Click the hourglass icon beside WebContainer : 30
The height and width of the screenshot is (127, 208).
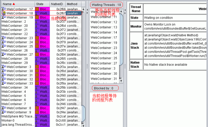click(x=4, y=71)
